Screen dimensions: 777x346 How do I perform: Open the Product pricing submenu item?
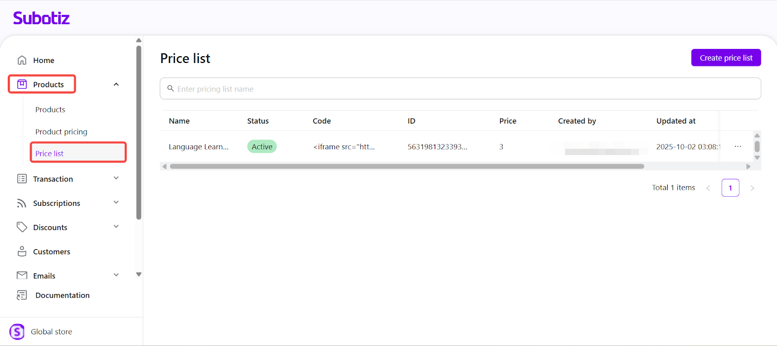61,132
